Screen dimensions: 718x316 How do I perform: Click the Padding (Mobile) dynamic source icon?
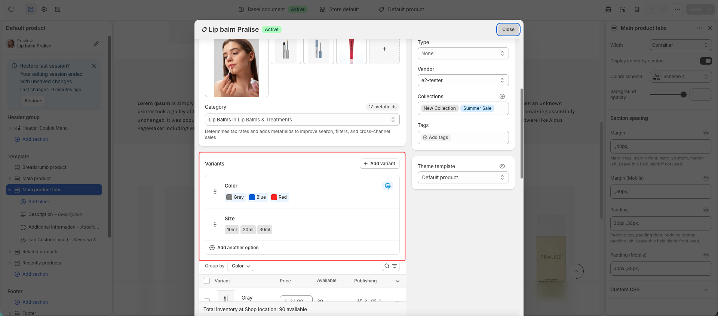pyautogui.click(x=706, y=255)
